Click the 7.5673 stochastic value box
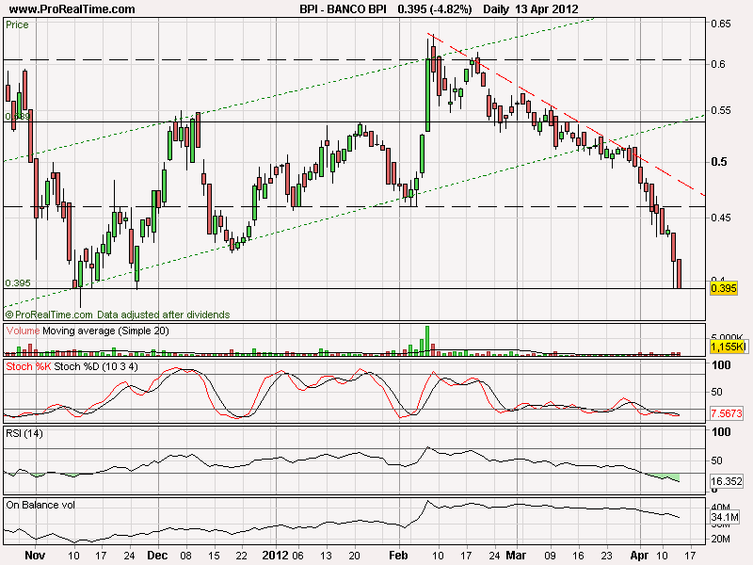Screen dimensions: 753x565 tap(726, 413)
